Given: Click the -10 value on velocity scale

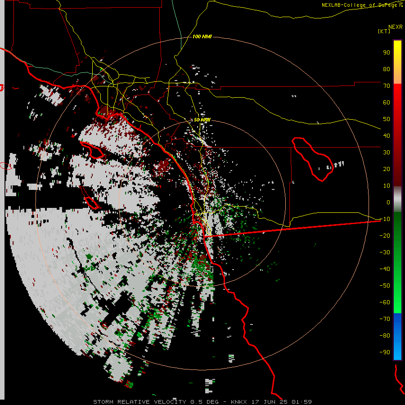Looking at the screenshot, I should click(385, 219).
